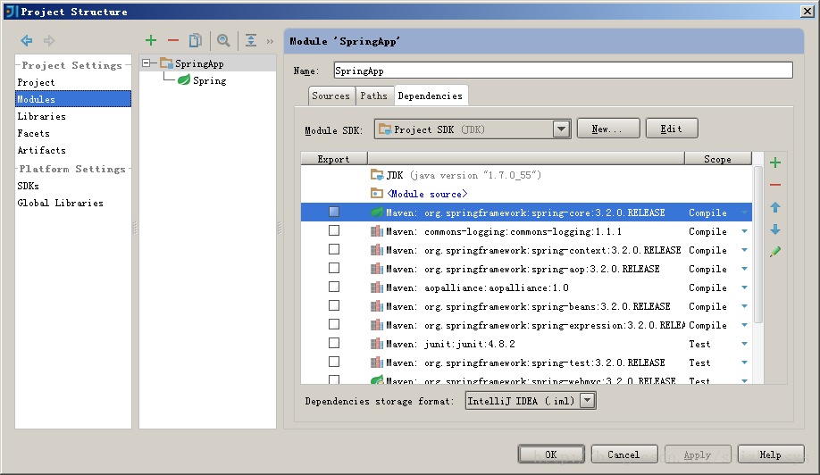820x475 pixels.
Task: Edit selected dependency with pencil icon
Action: [x=775, y=252]
